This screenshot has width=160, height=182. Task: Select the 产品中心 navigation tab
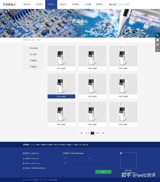point(51,4)
